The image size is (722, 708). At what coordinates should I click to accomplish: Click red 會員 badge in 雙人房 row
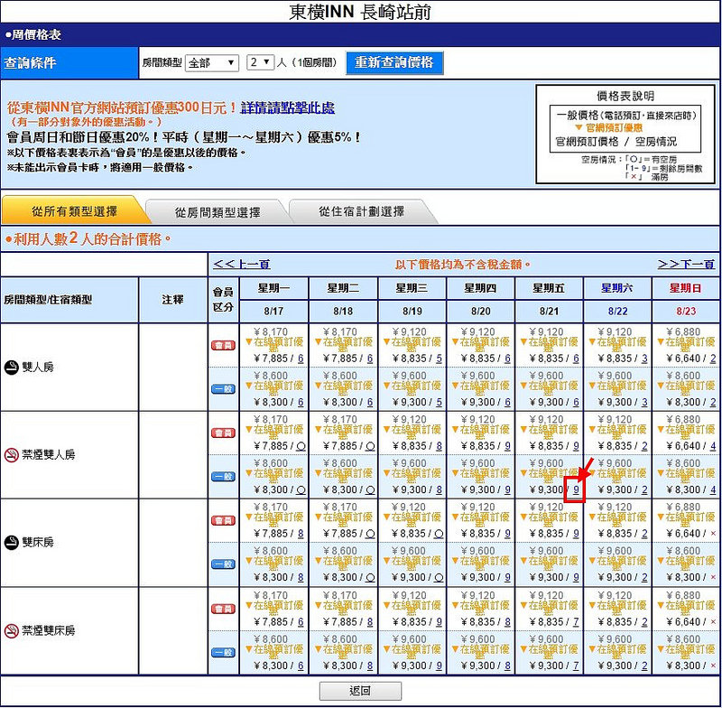click(223, 345)
